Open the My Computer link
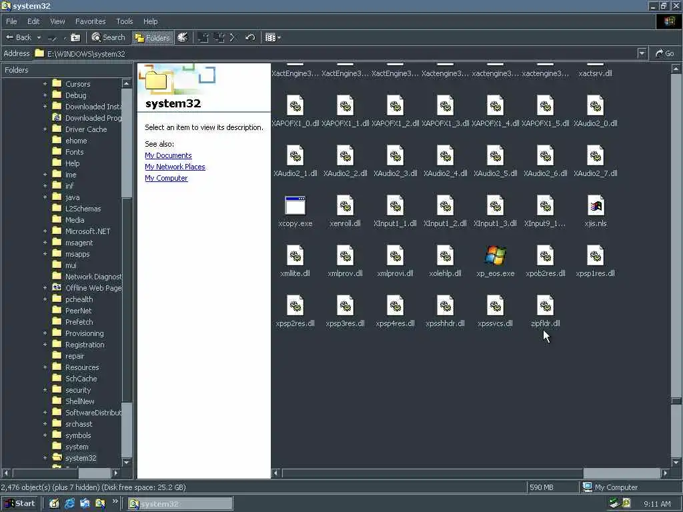This screenshot has height=512, width=683. pos(166,178)
